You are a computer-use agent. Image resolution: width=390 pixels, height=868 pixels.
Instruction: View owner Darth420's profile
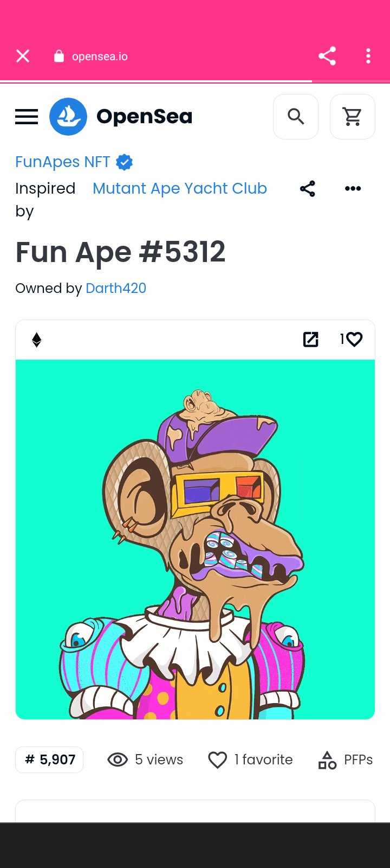click(116, 288)
